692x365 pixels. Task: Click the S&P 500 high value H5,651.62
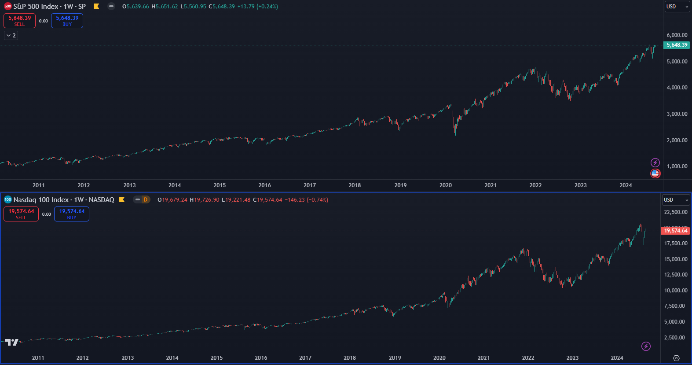tap(165, 7)
